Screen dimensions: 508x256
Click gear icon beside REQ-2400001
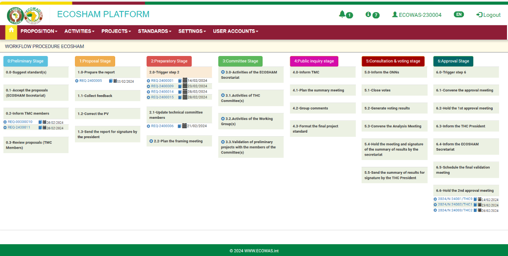[148, 81]
